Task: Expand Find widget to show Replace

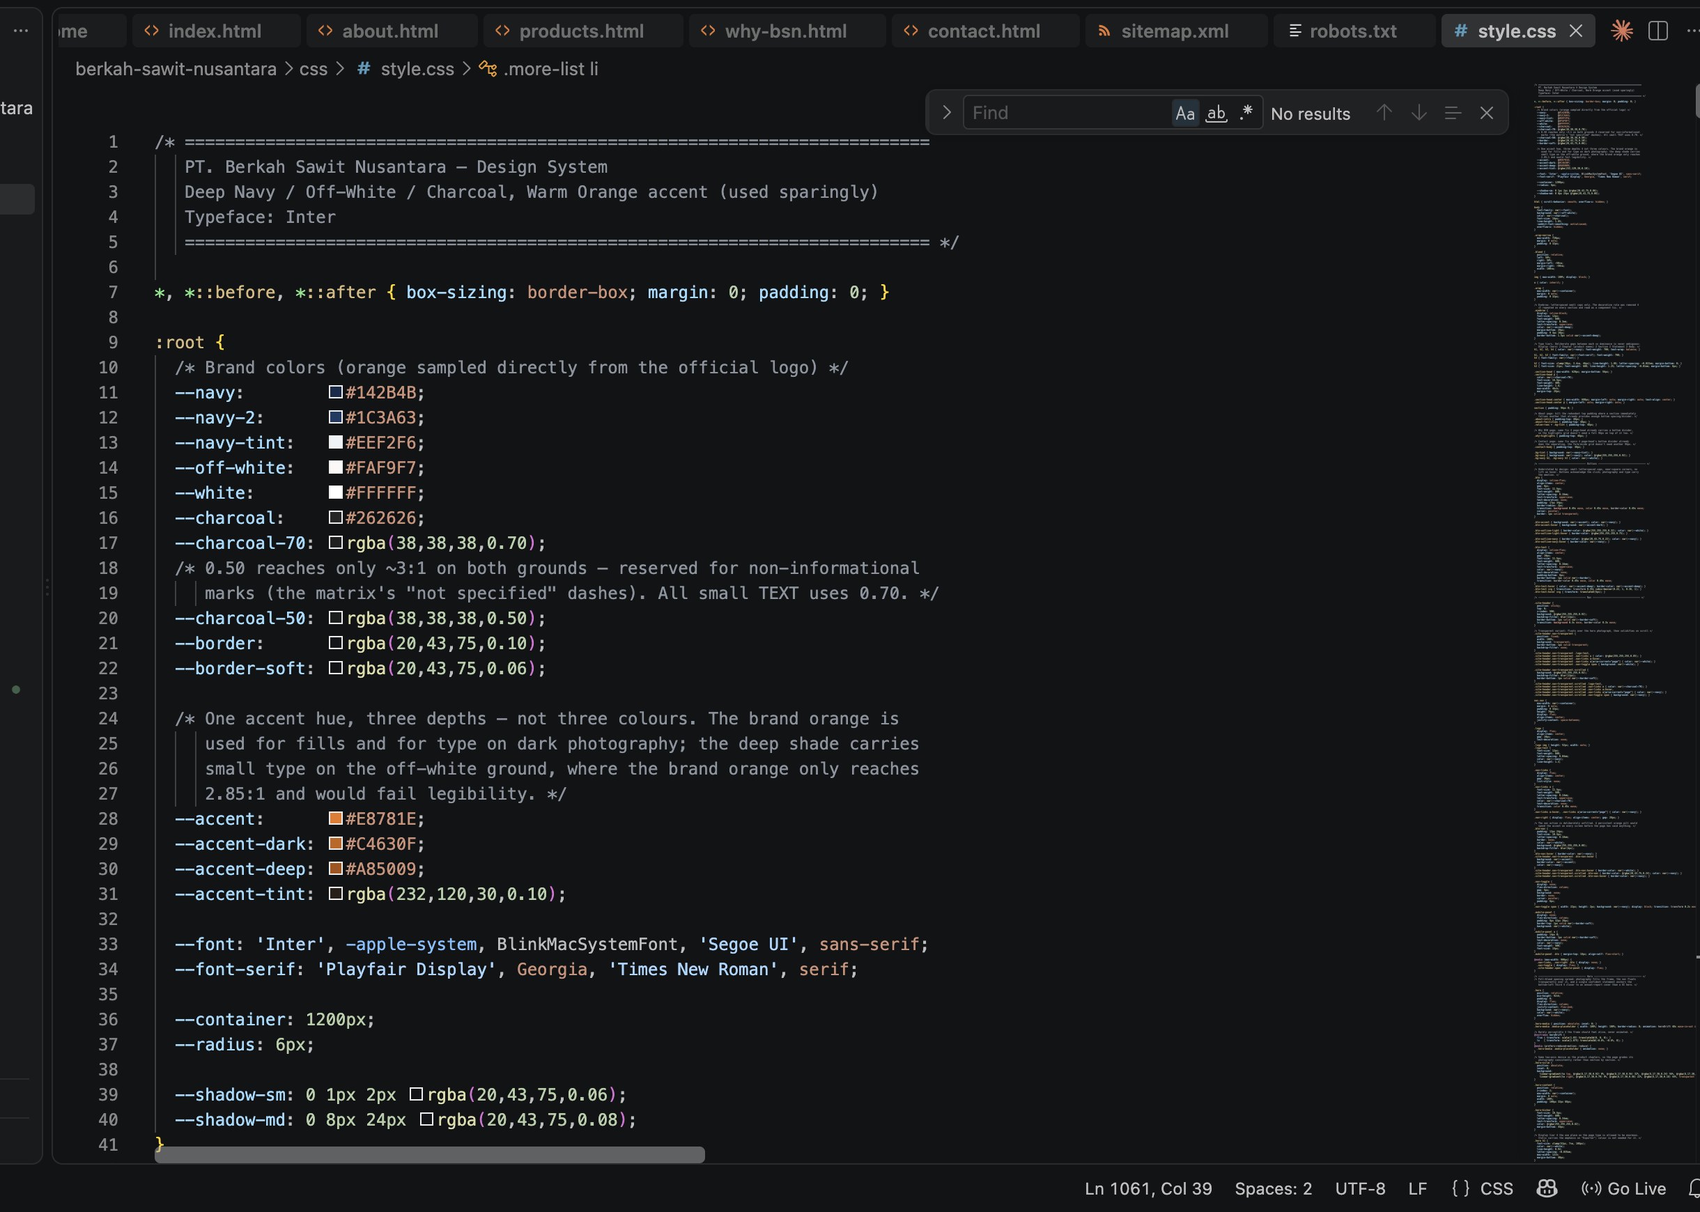Action: coord(946,113)
